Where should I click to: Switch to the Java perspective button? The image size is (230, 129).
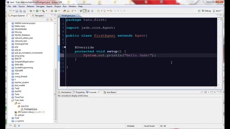pos(217,11)
